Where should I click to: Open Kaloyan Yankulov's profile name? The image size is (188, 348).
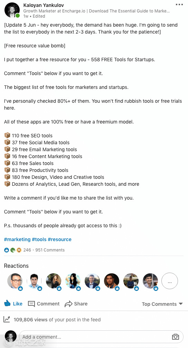[44, 5]
